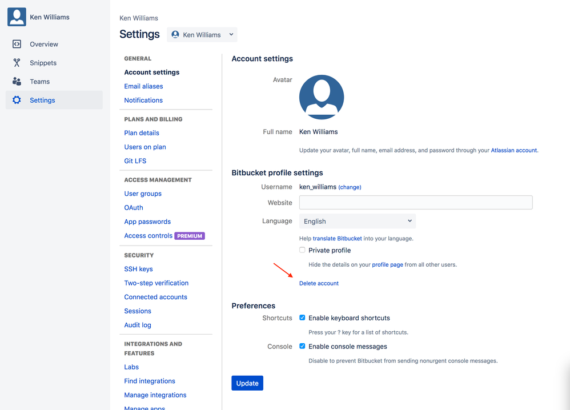Click the Private profile label
Screen dimensions: 570x410
pos(330,250)
